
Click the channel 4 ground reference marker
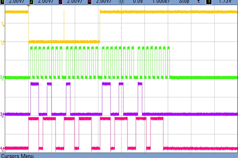3,148
